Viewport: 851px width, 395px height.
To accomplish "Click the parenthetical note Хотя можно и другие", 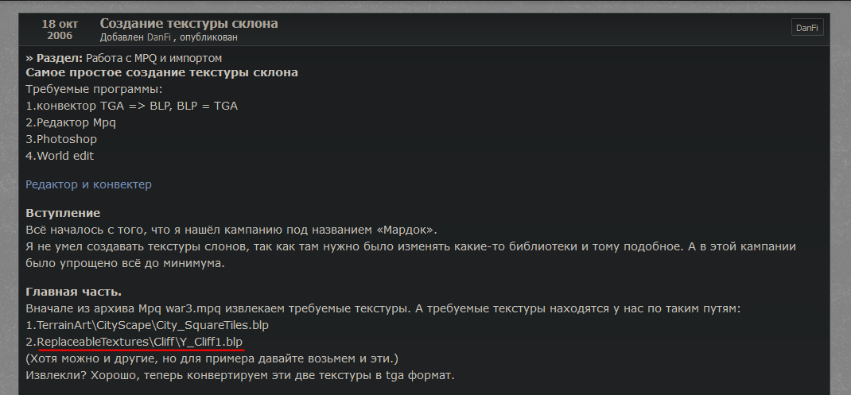I will tap(212, 358).
